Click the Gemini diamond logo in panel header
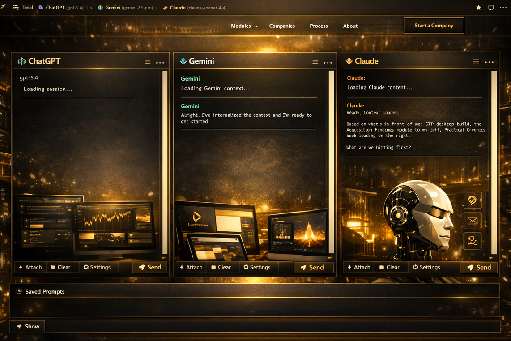Viewport: 511px width, 341px height. (x=183, y=61)
